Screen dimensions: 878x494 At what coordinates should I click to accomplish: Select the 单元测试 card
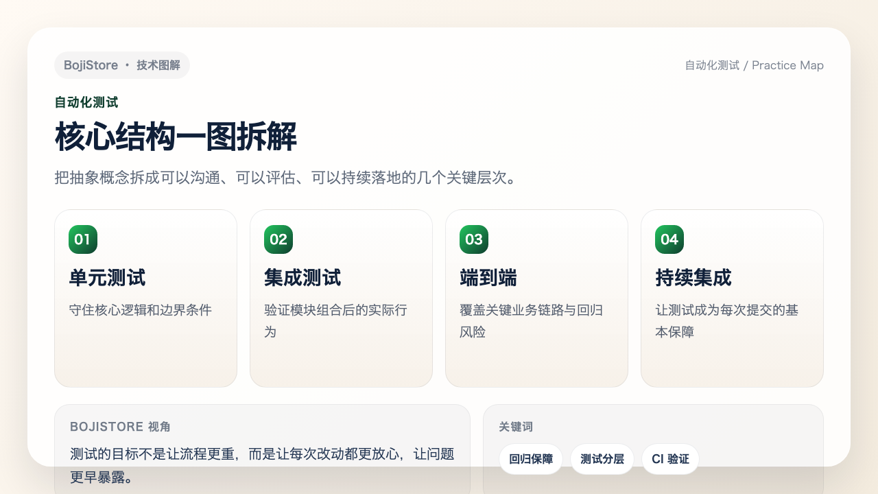(x=145, y=298)
